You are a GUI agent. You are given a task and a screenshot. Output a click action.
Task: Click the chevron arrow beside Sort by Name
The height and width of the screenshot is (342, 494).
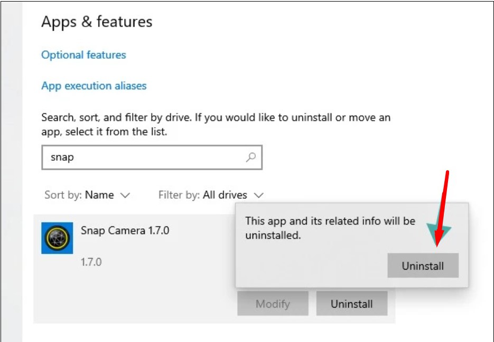tap(125, 195)
